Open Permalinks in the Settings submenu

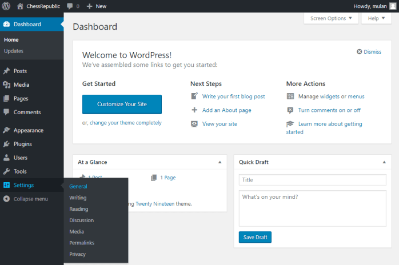(82, 243)
